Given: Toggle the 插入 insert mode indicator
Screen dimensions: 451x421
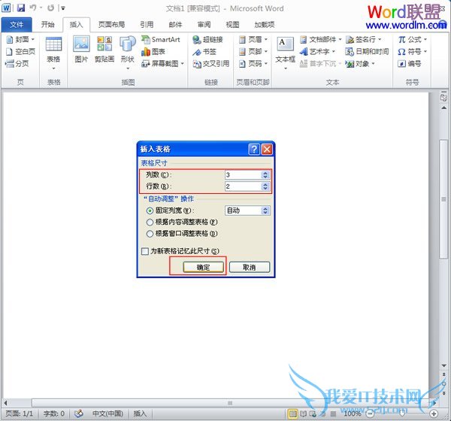Looking at the screenshot, I should pyautogui.click(x=140, y=413).
